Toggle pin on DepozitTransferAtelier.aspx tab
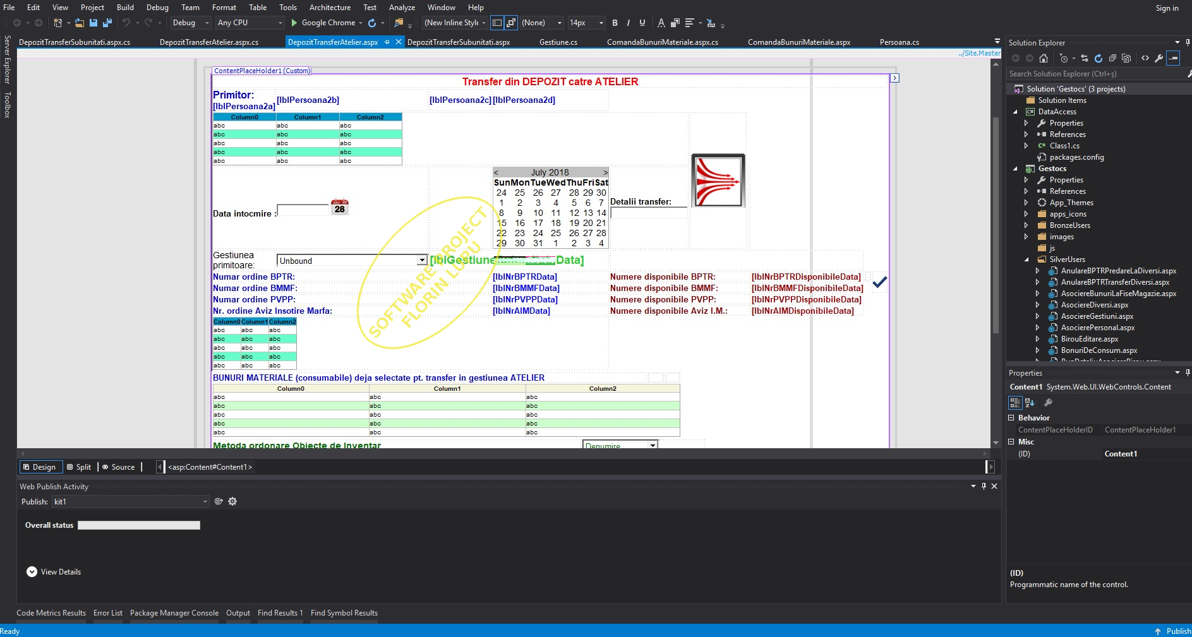Screen dimensions: 1192x637 point(387,42)
